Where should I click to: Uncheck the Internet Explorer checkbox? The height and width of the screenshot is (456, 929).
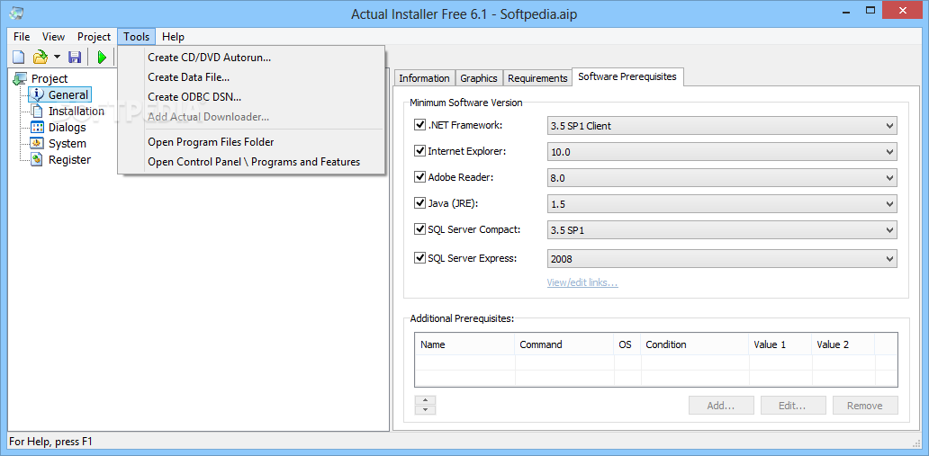tap(420, 151)
